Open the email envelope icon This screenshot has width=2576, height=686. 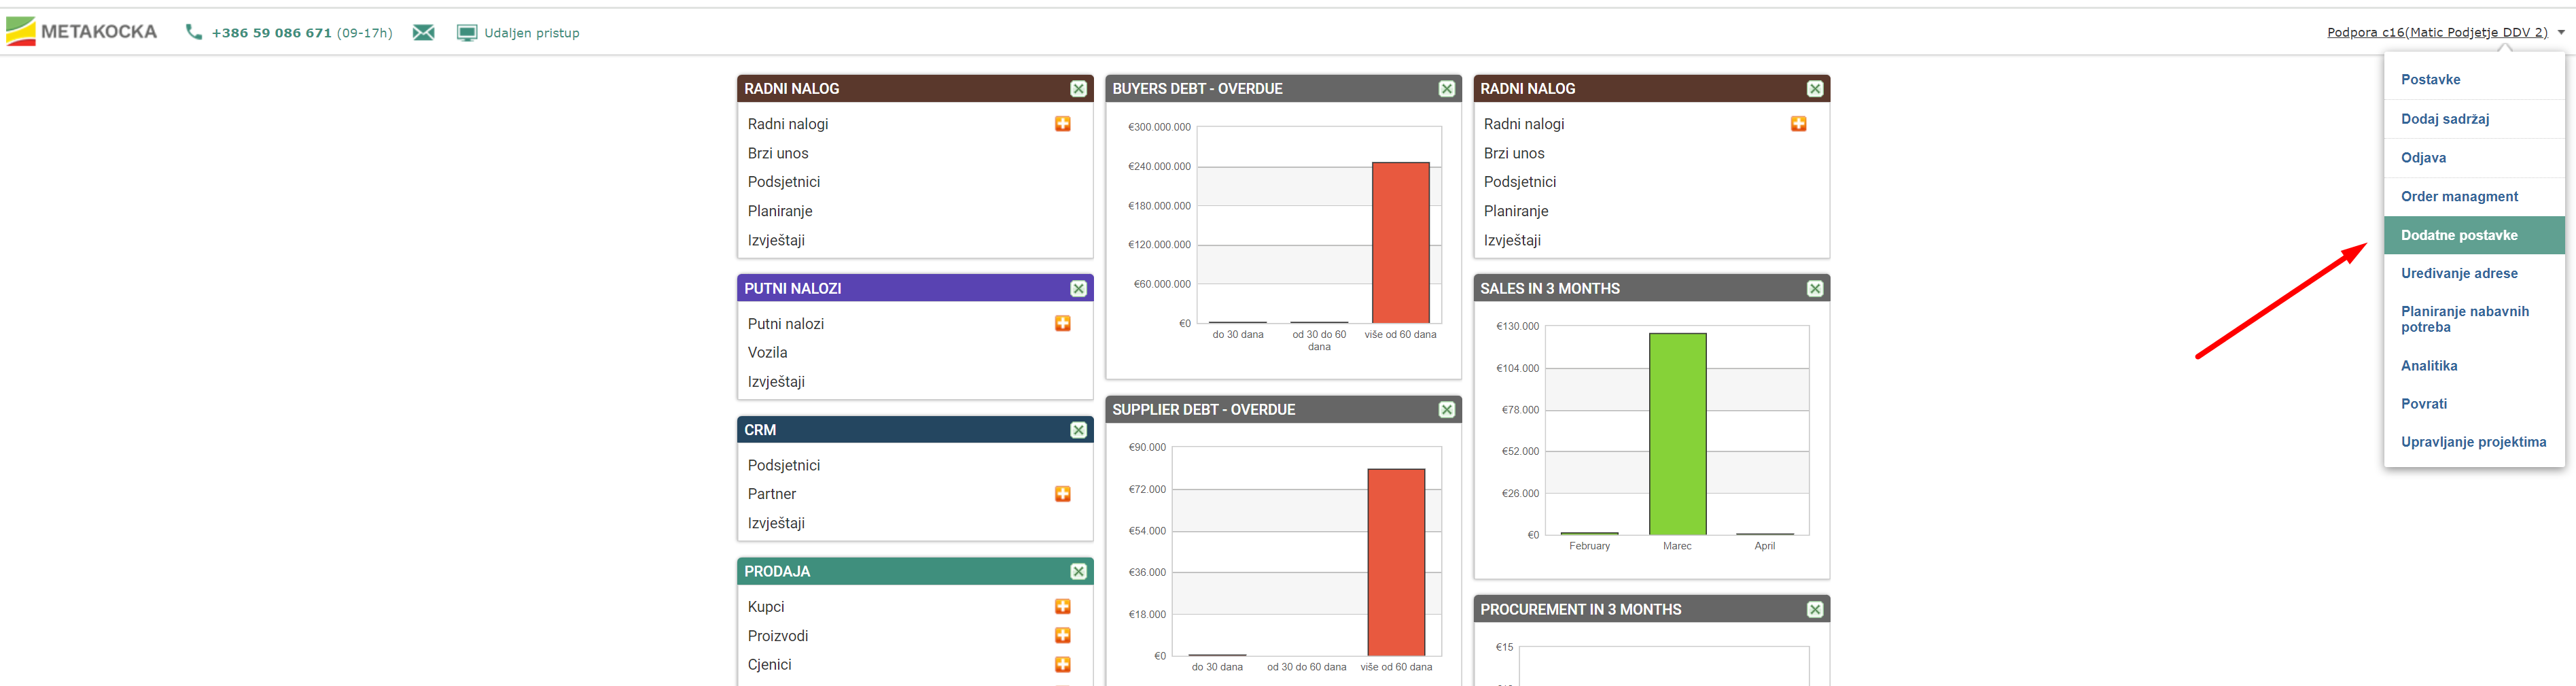pyautogui.click(x=424, y=33)
